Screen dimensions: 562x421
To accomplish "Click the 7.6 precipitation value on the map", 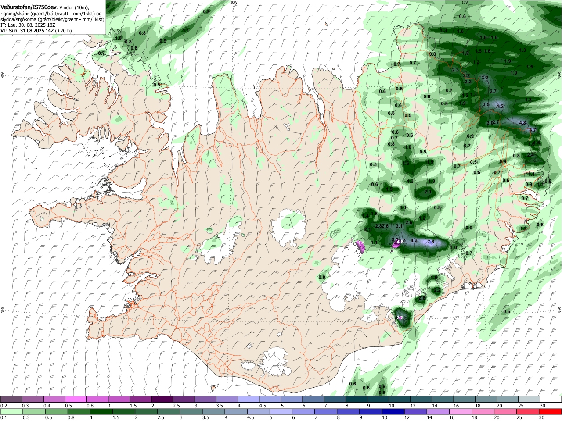I will (x=431, y=242).
